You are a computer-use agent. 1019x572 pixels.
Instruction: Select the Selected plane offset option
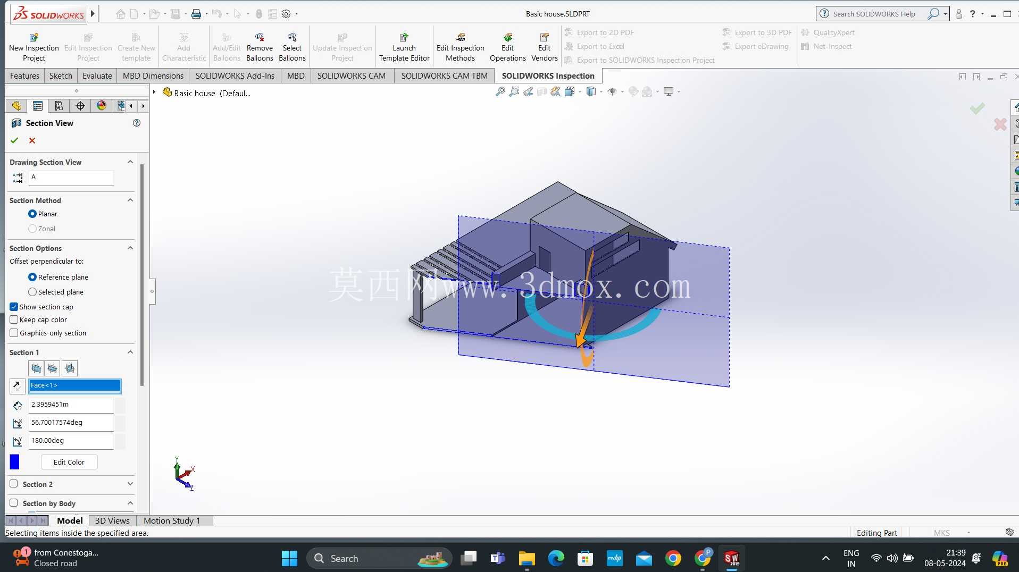pyautogui.click(x=32, y=292)
